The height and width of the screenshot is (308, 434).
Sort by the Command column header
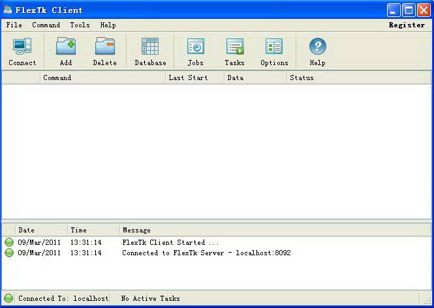point(102,77)
